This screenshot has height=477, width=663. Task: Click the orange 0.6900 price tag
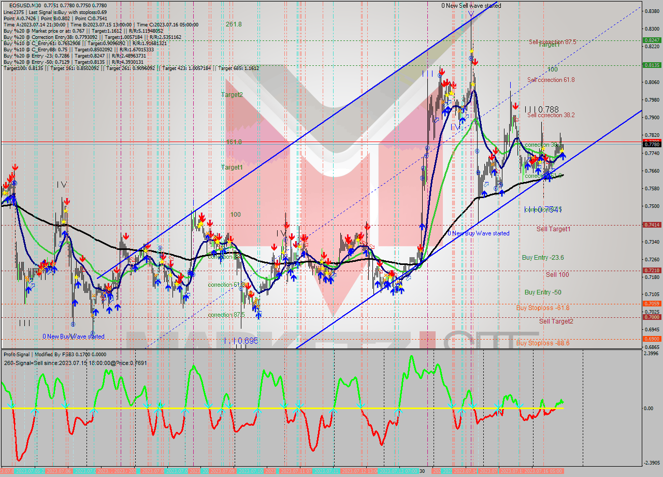[x=651, y=339]
